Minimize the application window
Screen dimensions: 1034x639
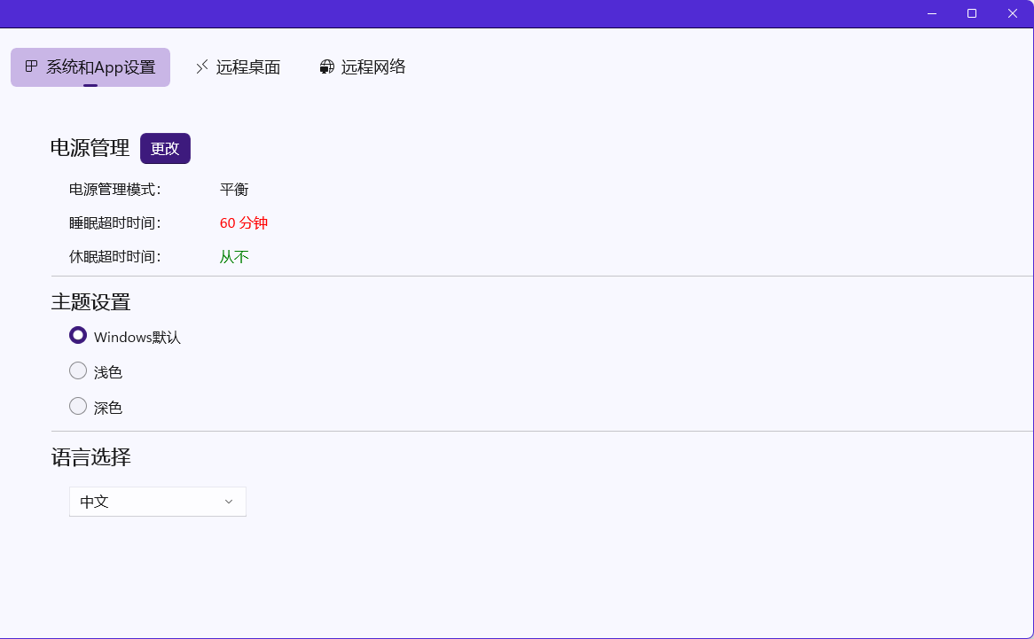(932, 13)
